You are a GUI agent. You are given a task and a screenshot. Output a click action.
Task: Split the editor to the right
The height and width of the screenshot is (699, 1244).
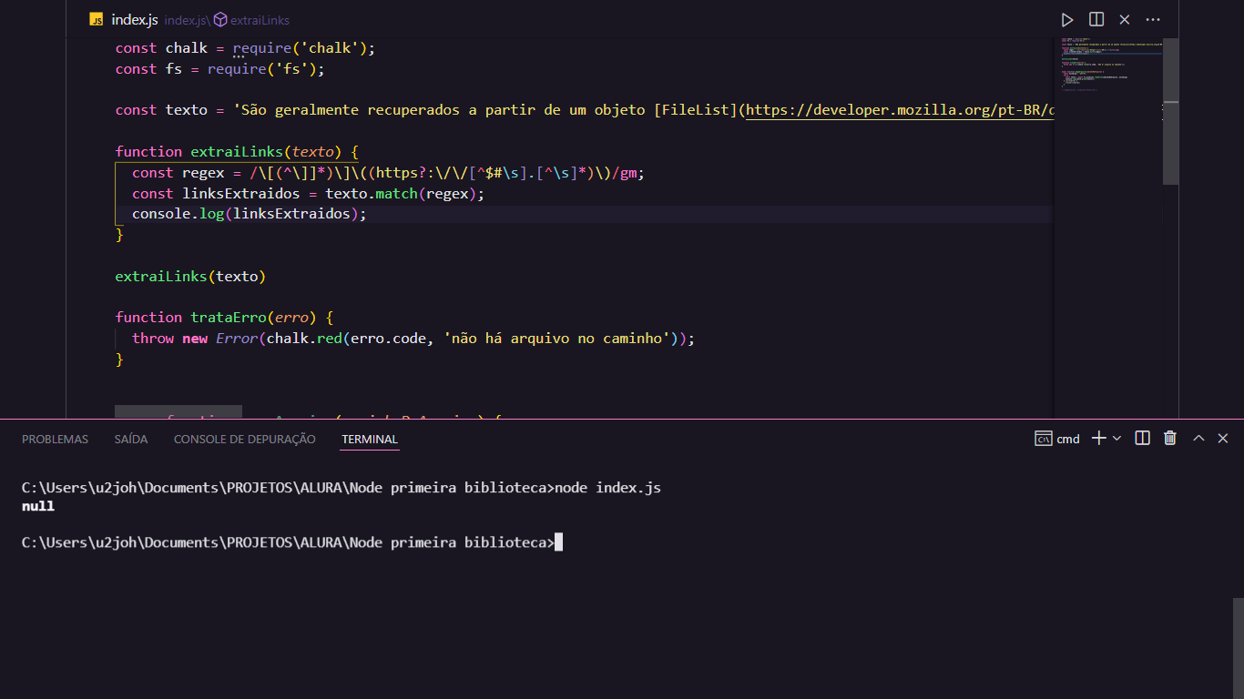click(x=1096, y=19)
